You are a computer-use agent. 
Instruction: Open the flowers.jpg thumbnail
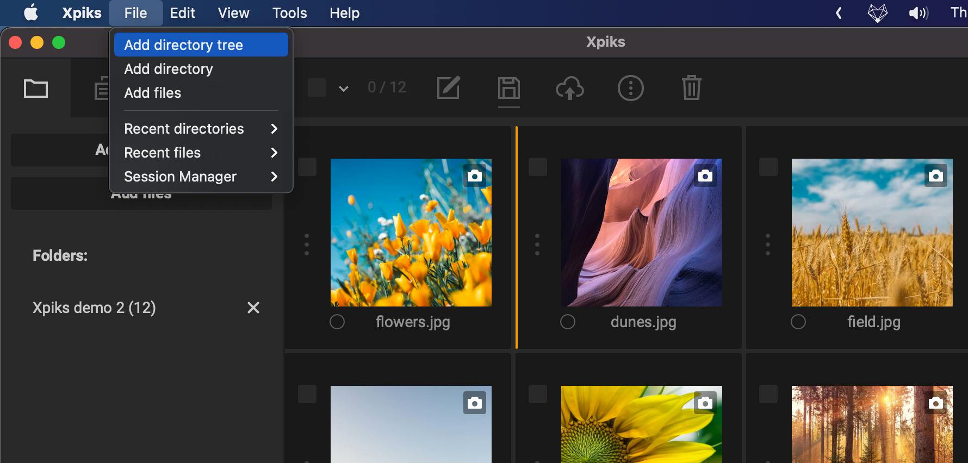[411, 233]
